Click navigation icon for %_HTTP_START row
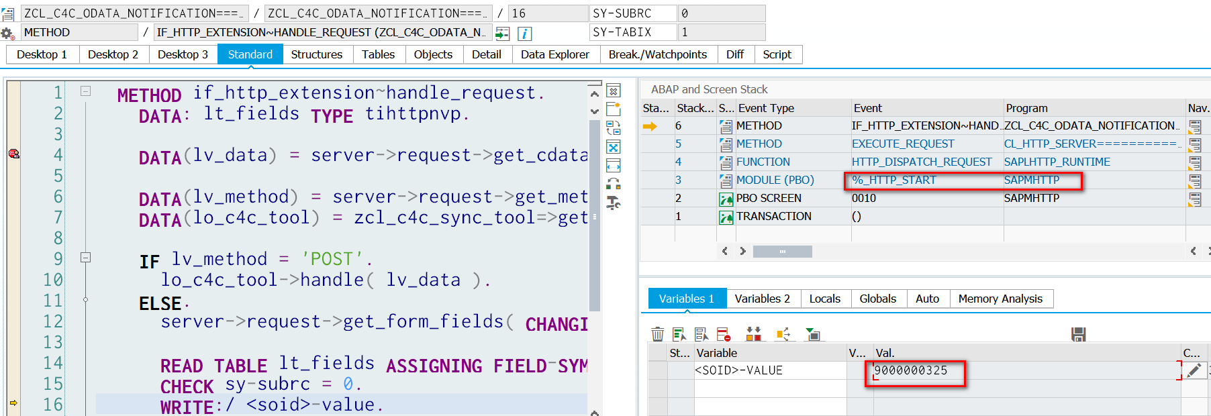Image resolution: width=1211 pixels, height=416 pixels. tap(1195, 180)
